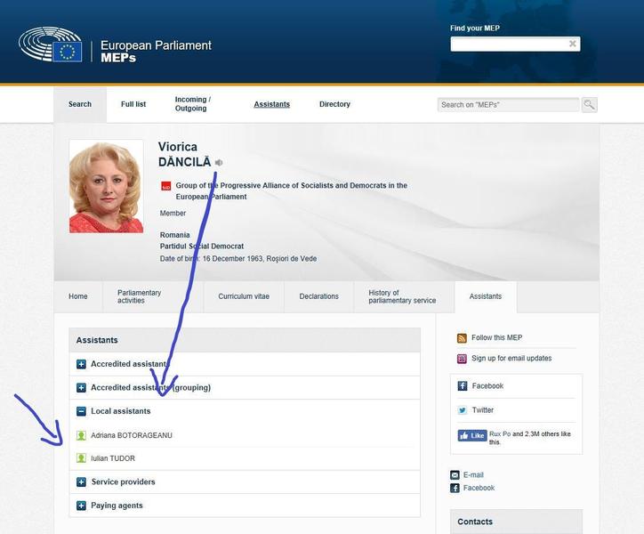Click the email updates sign-up icon
The height and width of the screenshot is (534, 644).
point(462,359)
